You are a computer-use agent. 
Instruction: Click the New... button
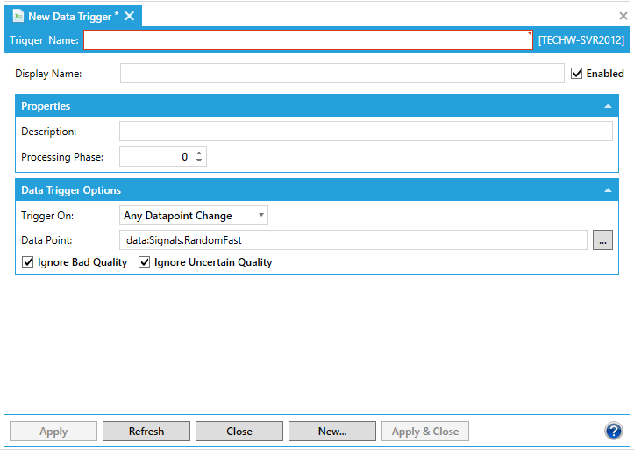pyautogui.click(x=332, y=432)
